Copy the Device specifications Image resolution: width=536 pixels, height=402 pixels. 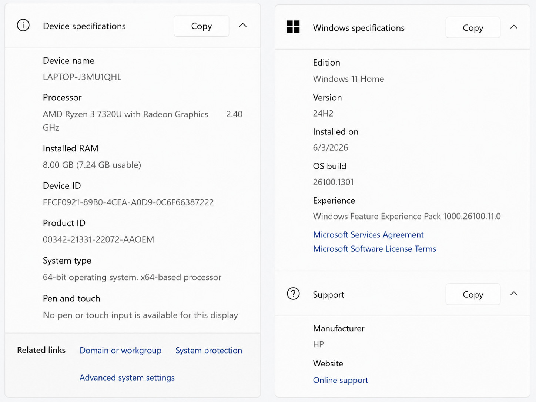[x=201, y=26]
